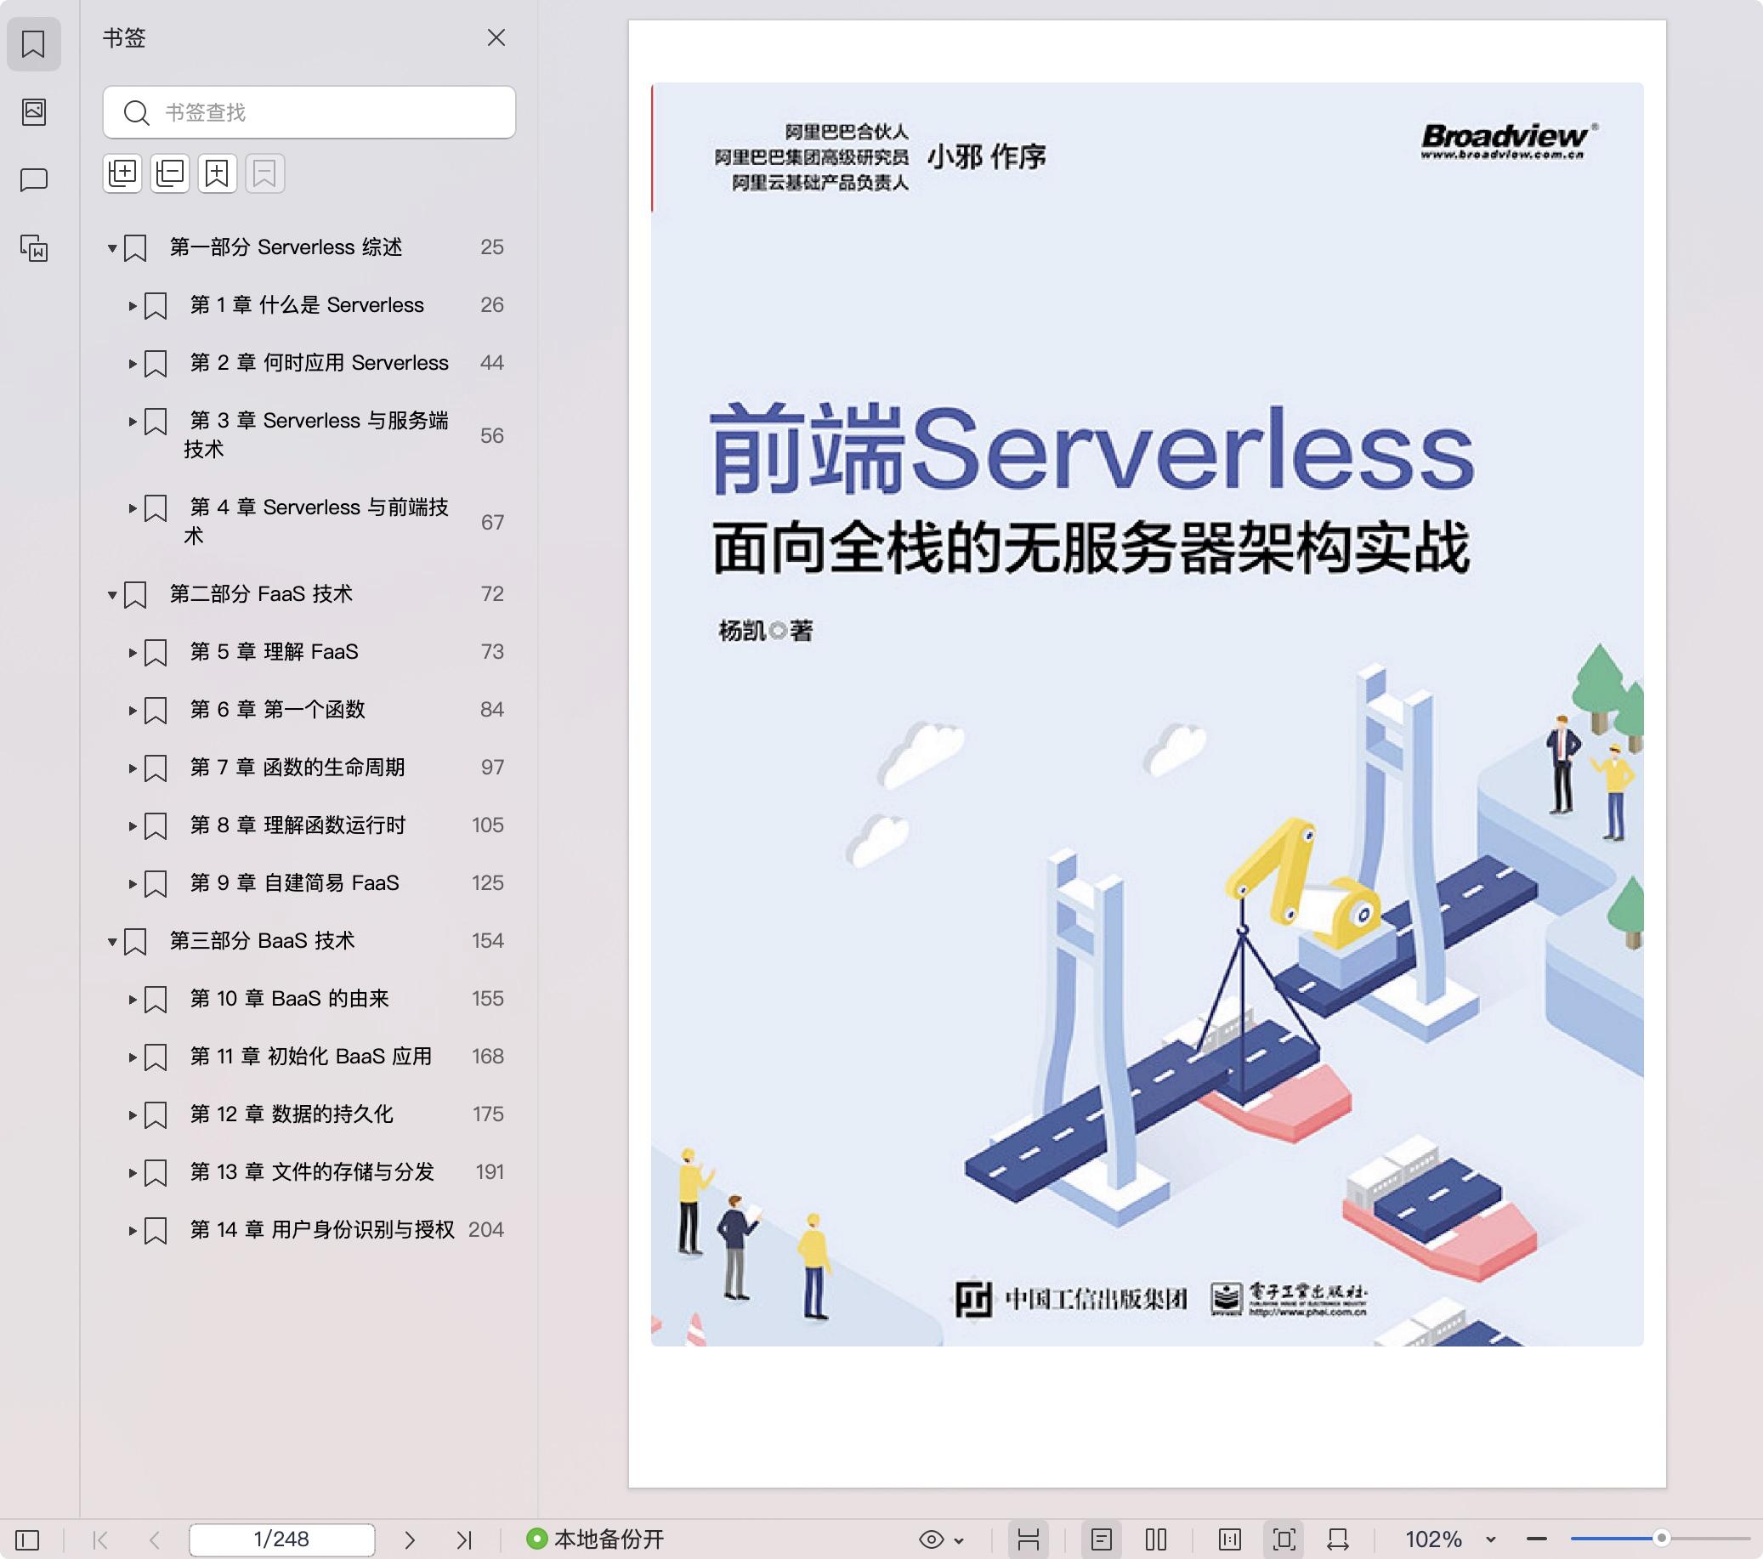This screenshot has height=1559, width=1763.
Task: Click bookmark icon beside 第 1 章 什么是 Serverless
Action: pyautogui.click(x=156, y=306)
